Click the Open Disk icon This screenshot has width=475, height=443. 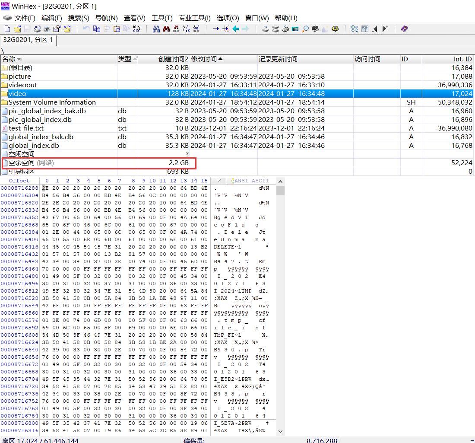coord(266,29)
